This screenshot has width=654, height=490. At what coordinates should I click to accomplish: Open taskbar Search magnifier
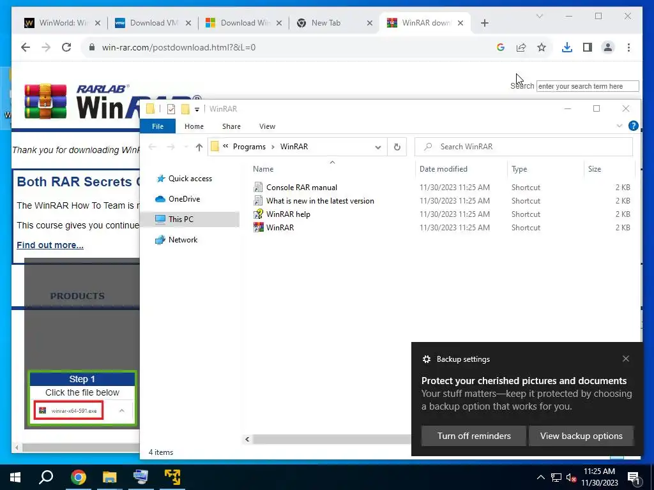click(46, 477)
